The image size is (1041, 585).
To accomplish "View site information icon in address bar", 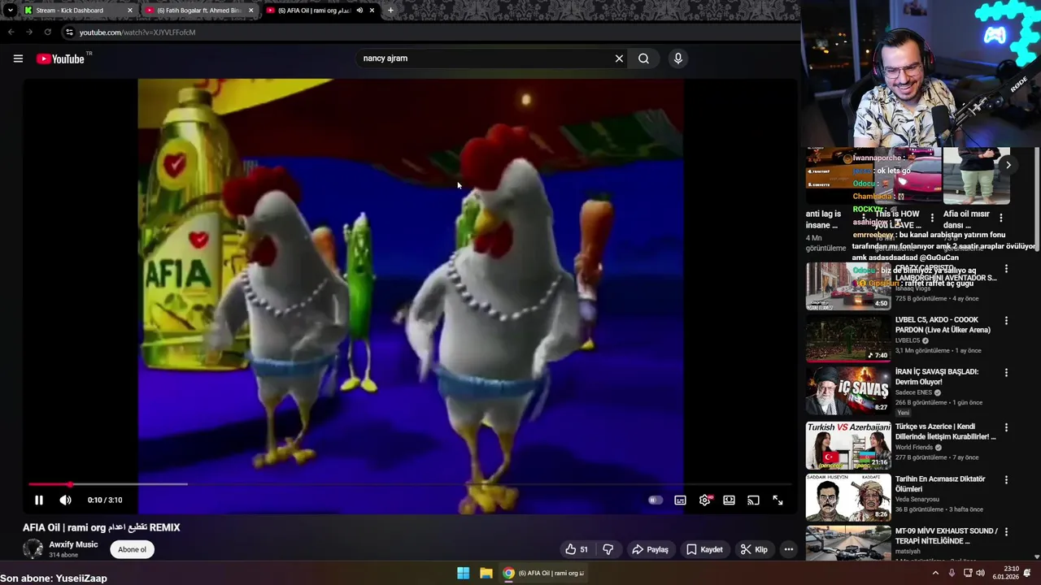I will pos(69,32).
